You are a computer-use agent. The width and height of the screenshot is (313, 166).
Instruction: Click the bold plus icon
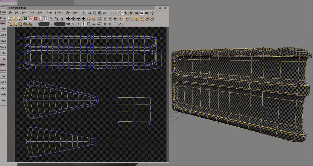click(84, 18)
